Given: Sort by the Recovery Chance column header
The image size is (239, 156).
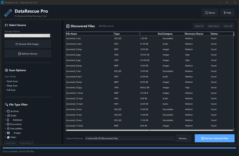Looking at the screenshot, I should [198, 34].
